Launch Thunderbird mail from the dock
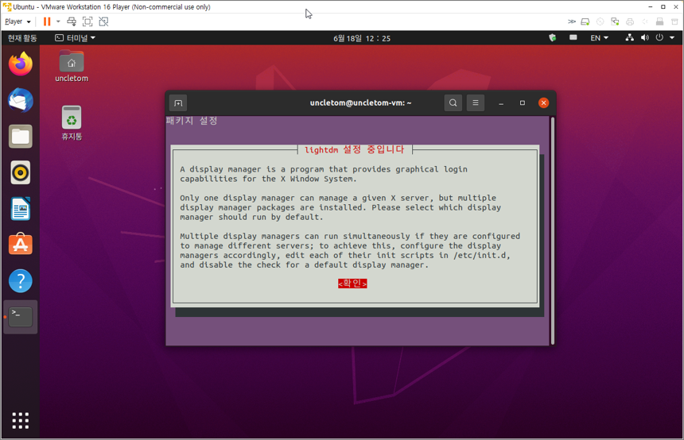The width and height of the screenshot is (684, 440). coord(20,100)
